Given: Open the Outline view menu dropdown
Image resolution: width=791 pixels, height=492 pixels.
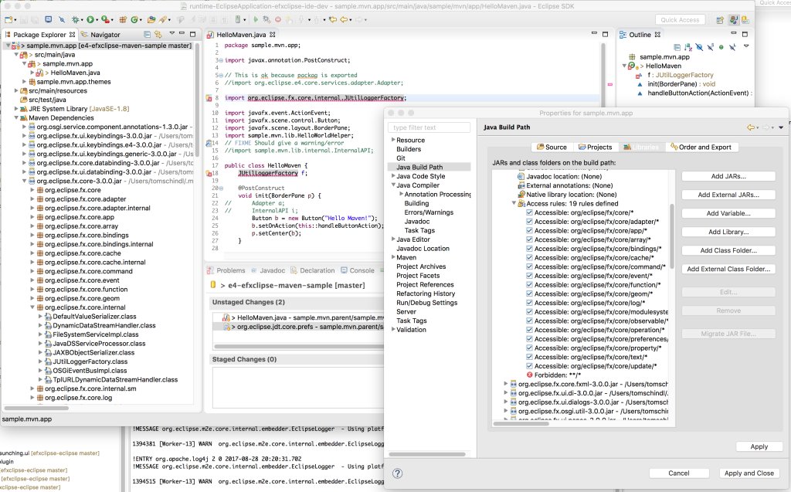Looking at the screenshot, I should click(x=746, y=46).
